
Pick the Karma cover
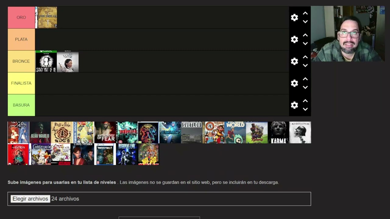(278, 133)
